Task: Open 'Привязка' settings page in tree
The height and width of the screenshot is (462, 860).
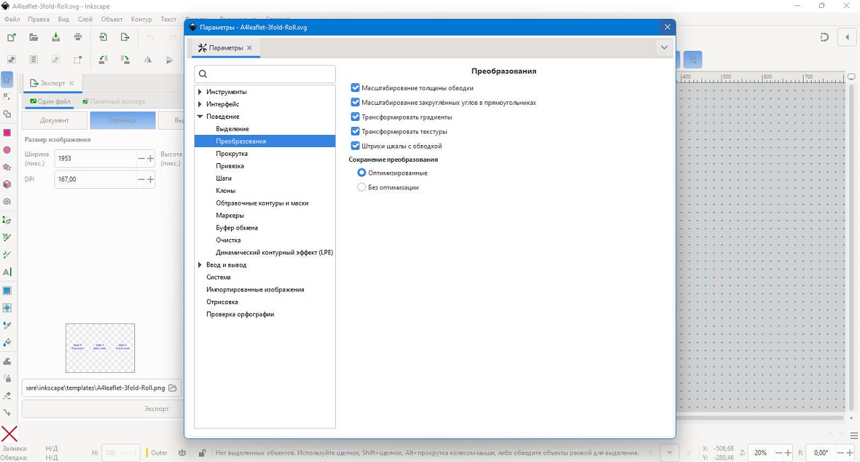Action: coord(230,166)
